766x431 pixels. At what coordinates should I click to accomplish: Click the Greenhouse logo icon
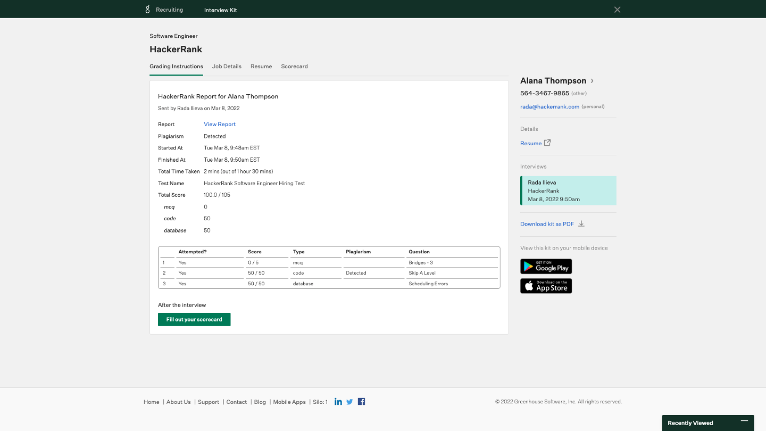coord(148,10)
